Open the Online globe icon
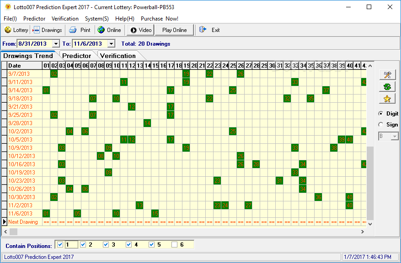 [x=101, y=30]
